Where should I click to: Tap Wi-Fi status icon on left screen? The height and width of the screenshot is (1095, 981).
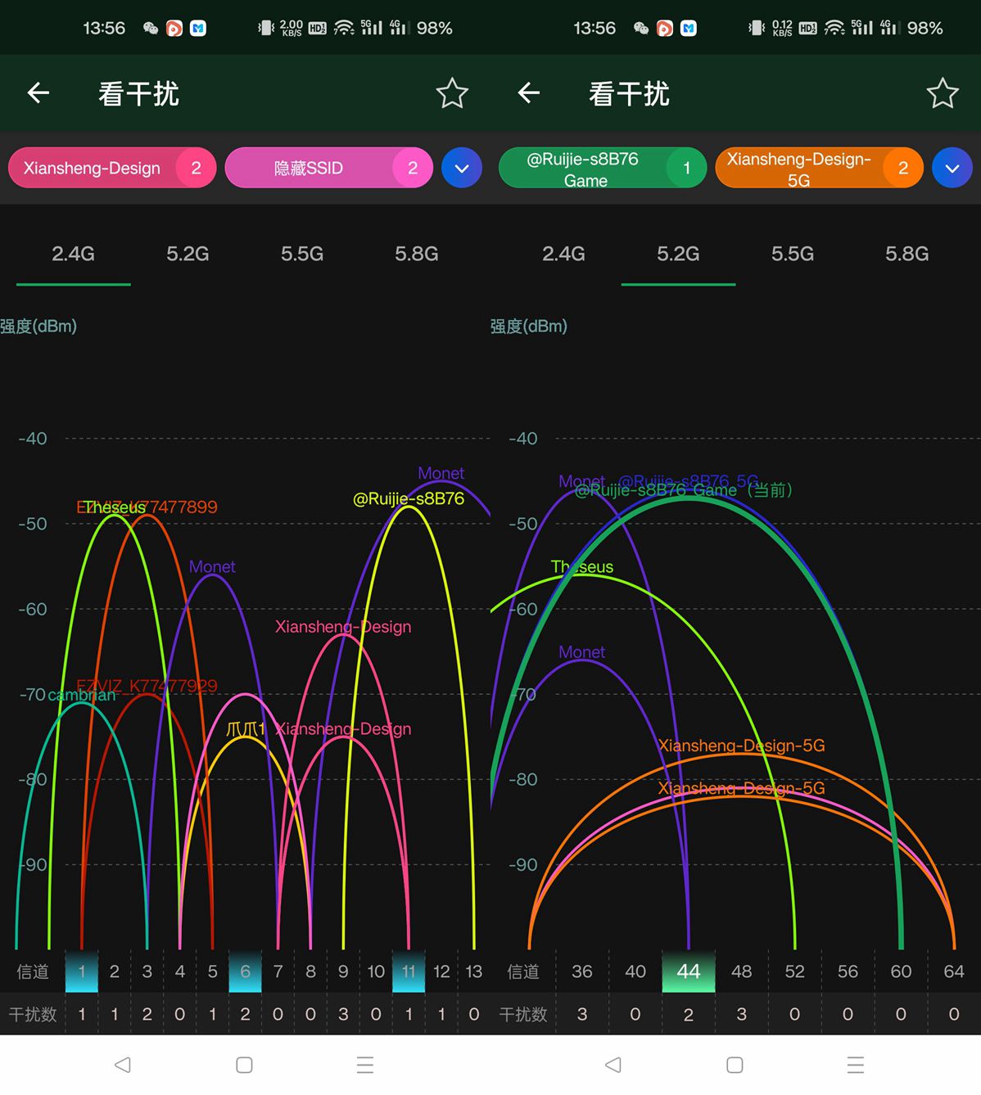point(345,28)
